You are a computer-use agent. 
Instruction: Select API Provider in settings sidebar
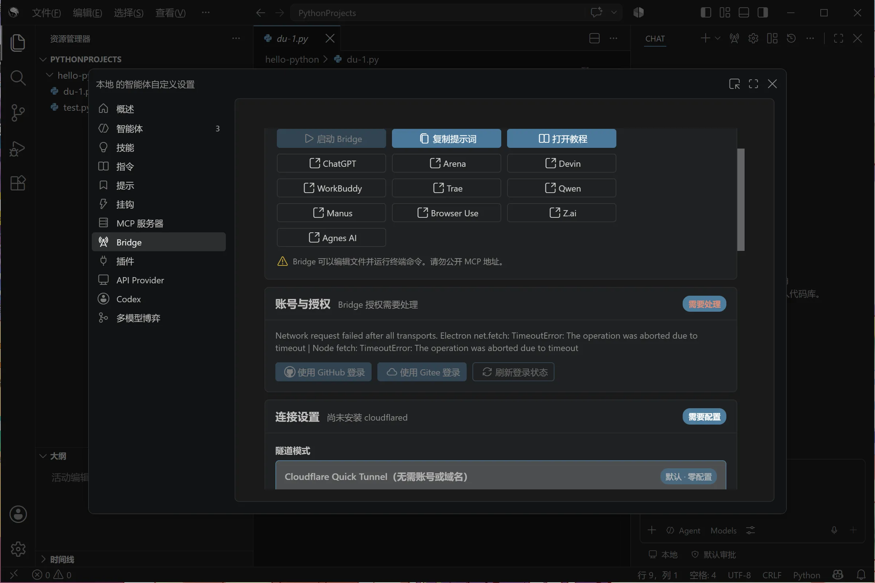pyautogui.click(x=158, y=280)
